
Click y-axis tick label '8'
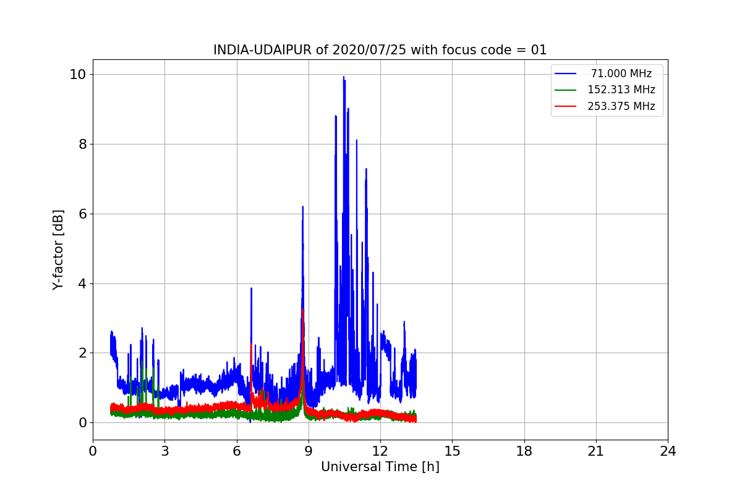83,144
